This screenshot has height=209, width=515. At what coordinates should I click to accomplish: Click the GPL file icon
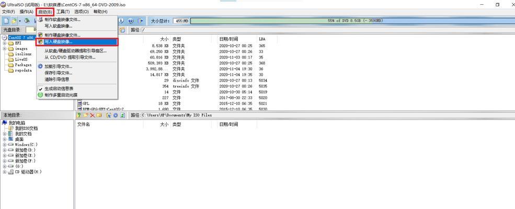click(x=79, y=103)
